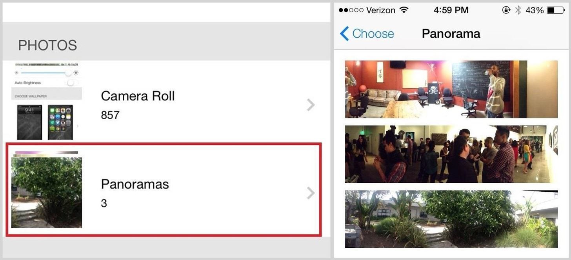The image size is (571, 260).
Task: Tap the Panoramas bush thumbnail image
Action: pos(46,192)
